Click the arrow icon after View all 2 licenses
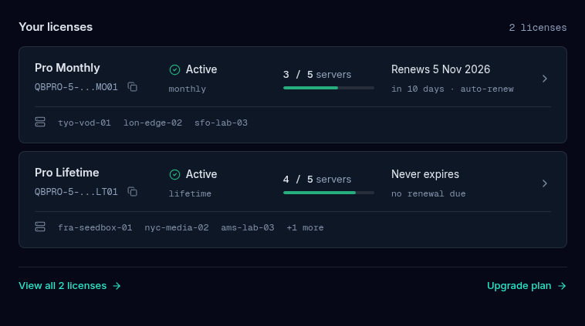Image resolution: width=585 pixels, height=326 pixels. (x=117, y=286)
